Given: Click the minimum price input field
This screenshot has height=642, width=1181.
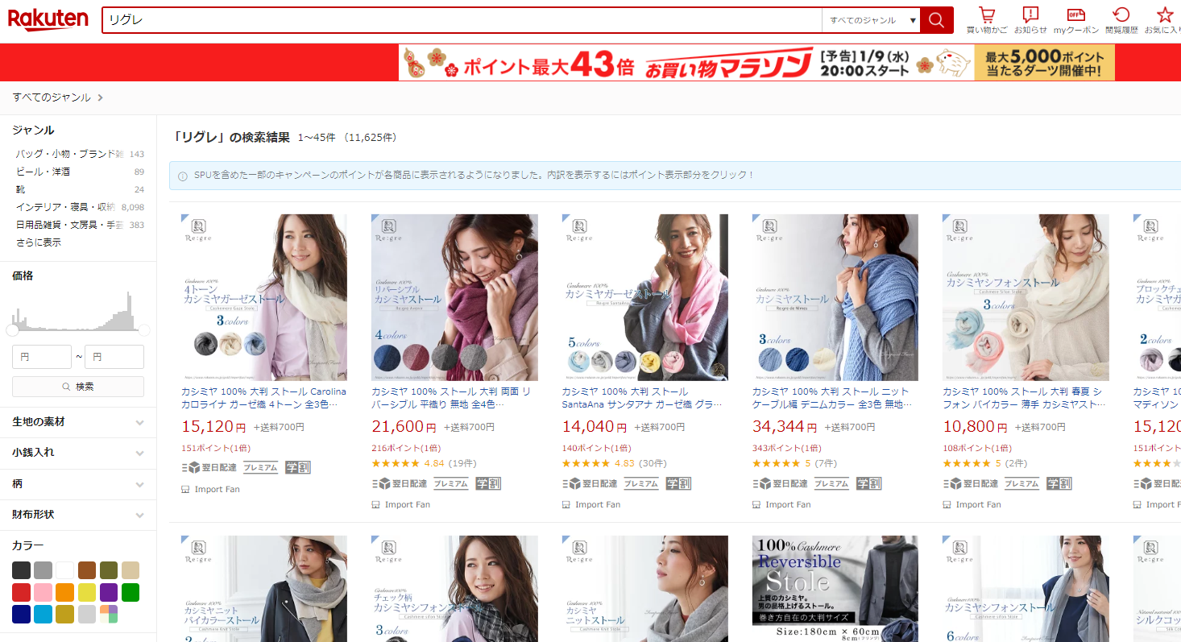Looking at the screenshot, I should click(42, 357).
